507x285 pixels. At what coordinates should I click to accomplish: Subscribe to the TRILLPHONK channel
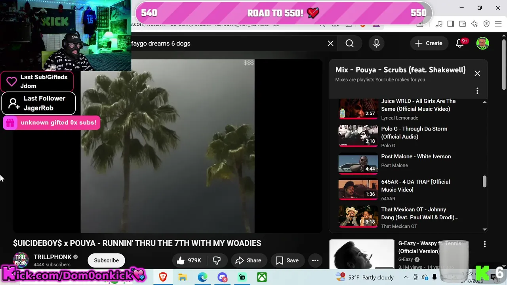pyautogui.click(x=106, y=260)
